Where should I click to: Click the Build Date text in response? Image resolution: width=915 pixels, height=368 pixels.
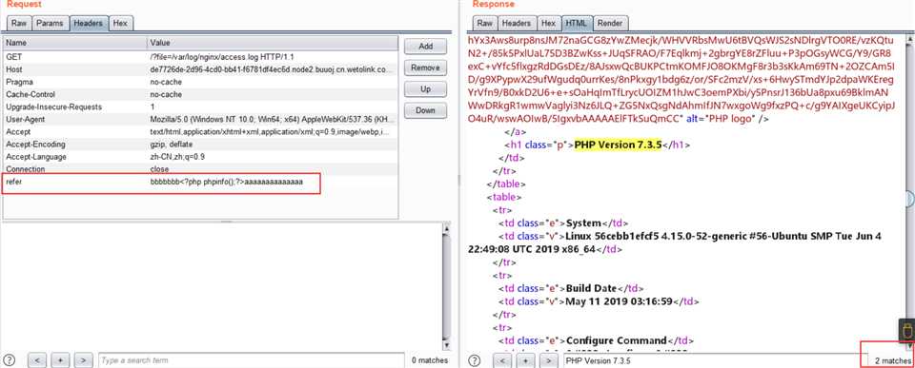point(592,288)
